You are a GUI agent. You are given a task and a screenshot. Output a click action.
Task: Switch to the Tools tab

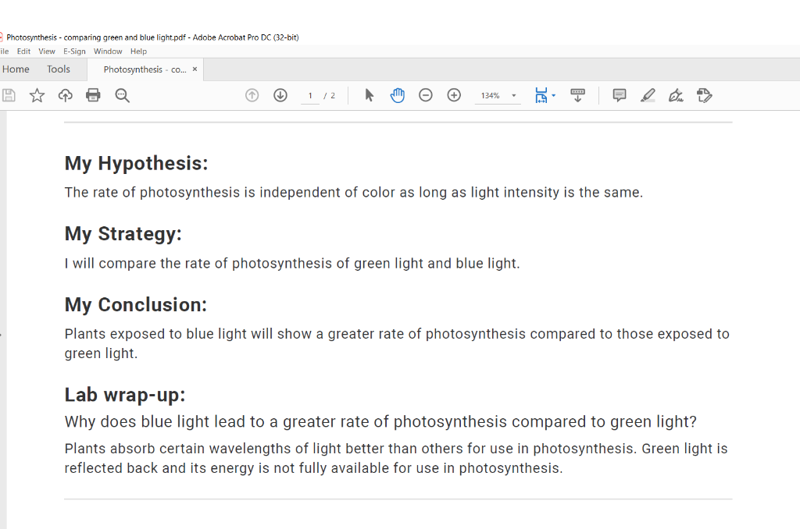[x=58, y=69]
